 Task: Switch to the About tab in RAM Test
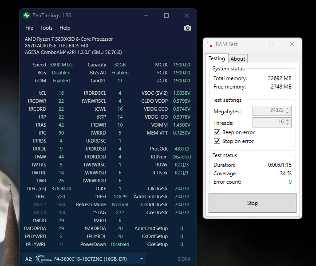click(238, 59)
